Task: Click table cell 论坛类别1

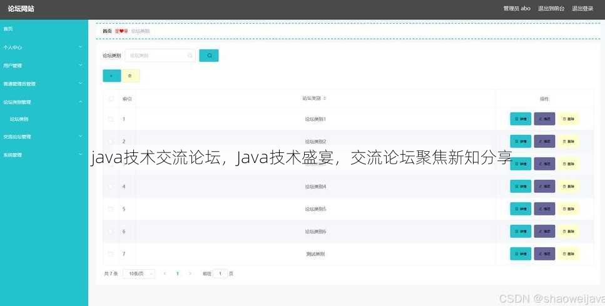Action: pos(315,119)
